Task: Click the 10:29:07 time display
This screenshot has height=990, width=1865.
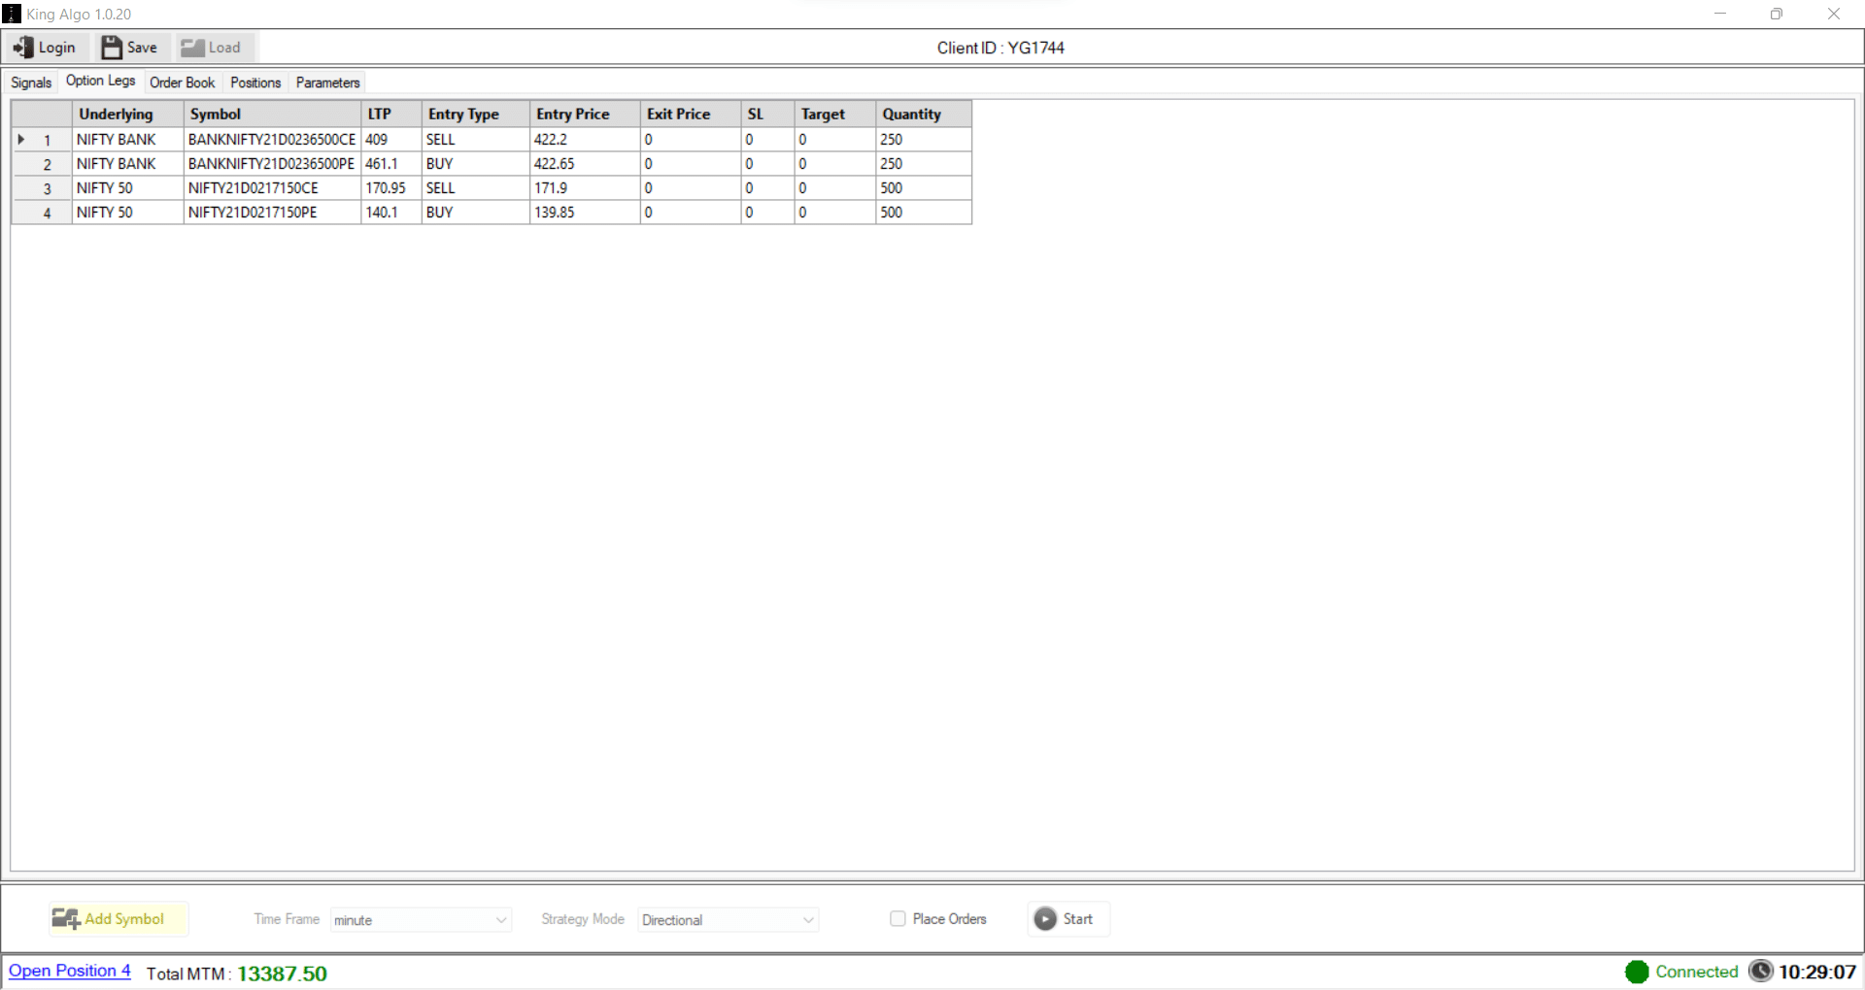Action: click(1817, 972)
